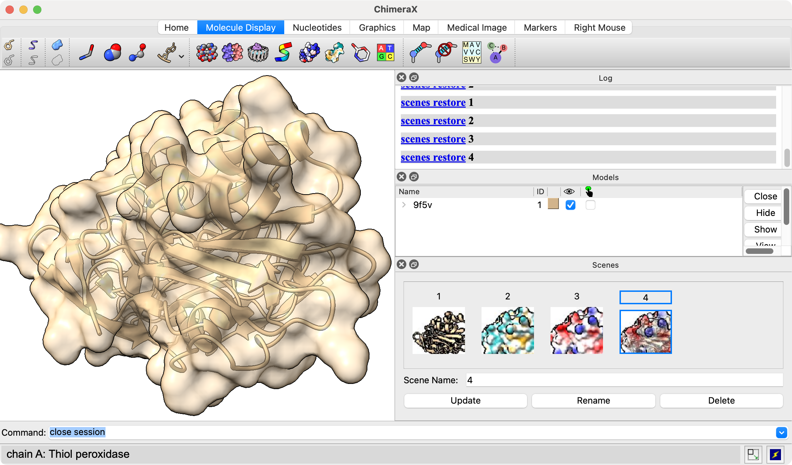Screen dimensions: 792x465
Task: Color by heteroatom spheres icon
Action: pos(207,52)
